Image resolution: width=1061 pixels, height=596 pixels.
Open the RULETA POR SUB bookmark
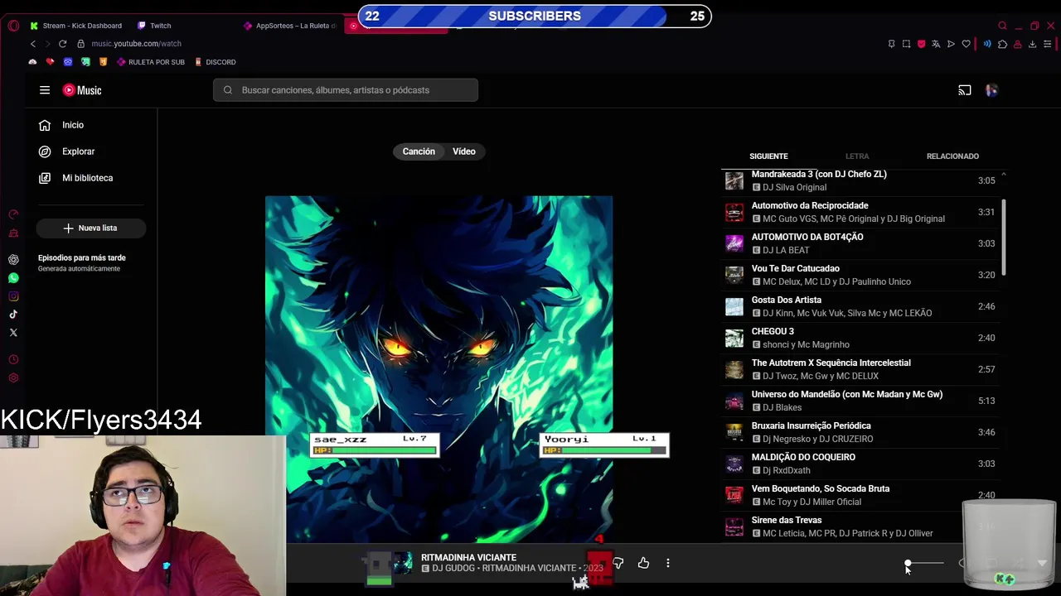151,62
